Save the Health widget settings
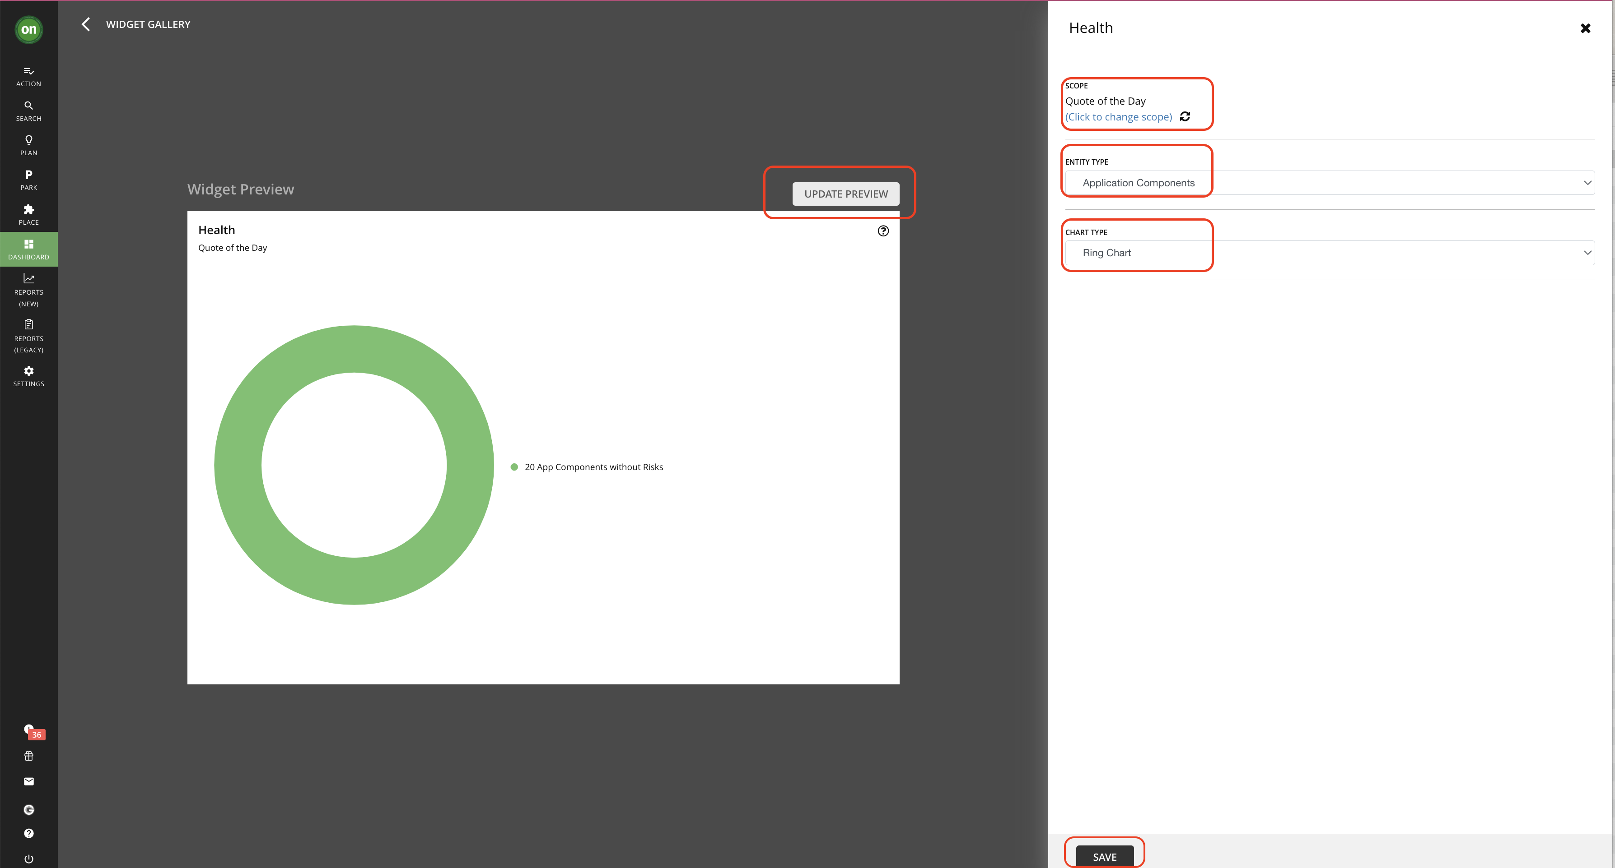 pyautogui.click(x=1104, y=856)
